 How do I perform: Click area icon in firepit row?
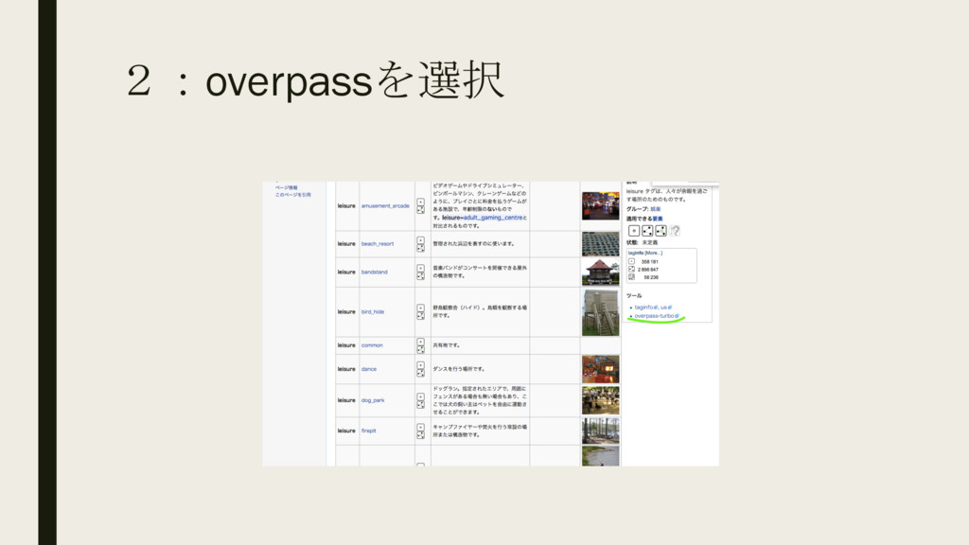(420, 435)
